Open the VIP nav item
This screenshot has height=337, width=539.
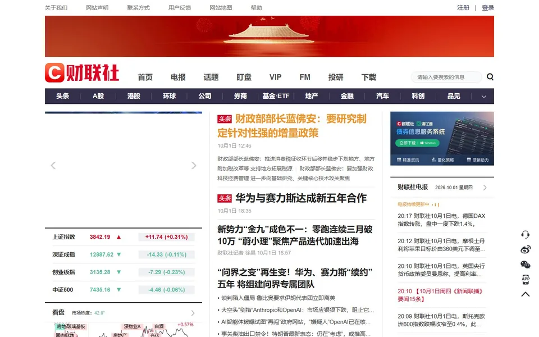tap(275, 78)
